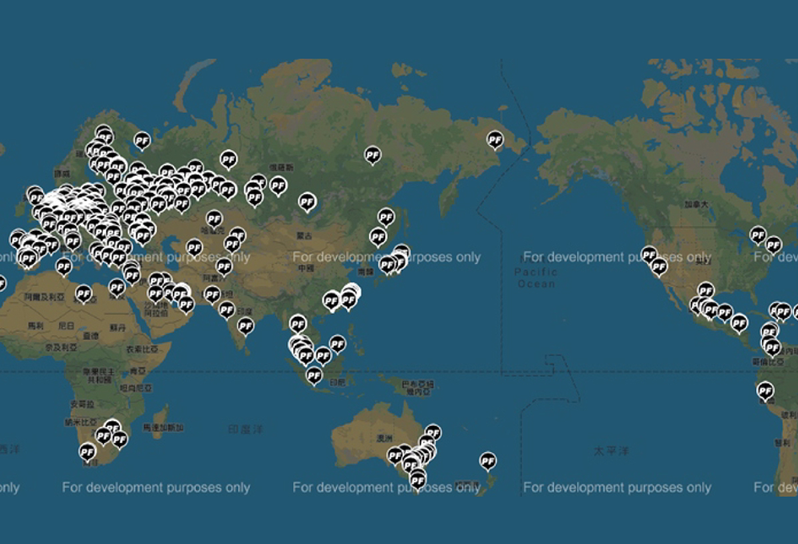Viewport: 798px width, 544px height.
Task: Open the PF marker in Tunisia
Action: pos(63,266)
